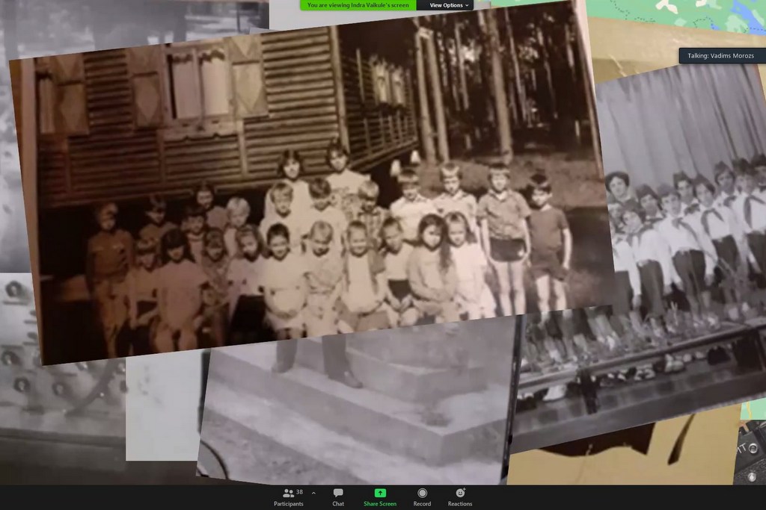The image size is (766, 510).
Task: Expand the chevron beside Participants
Action: point(313,493)
